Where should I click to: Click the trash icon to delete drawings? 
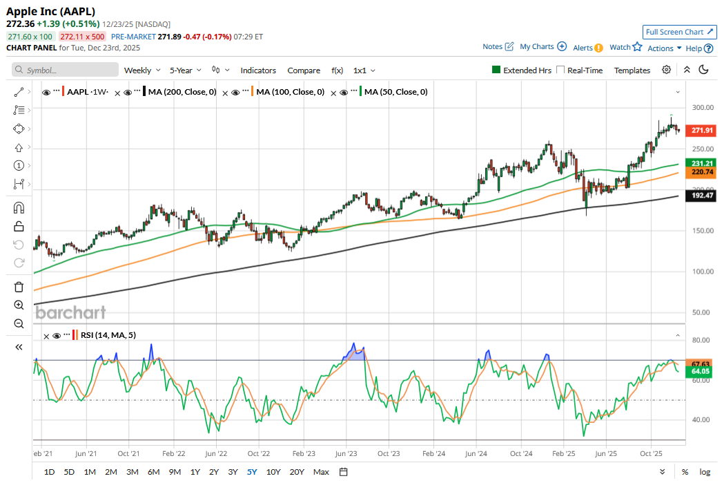(19, 287)
